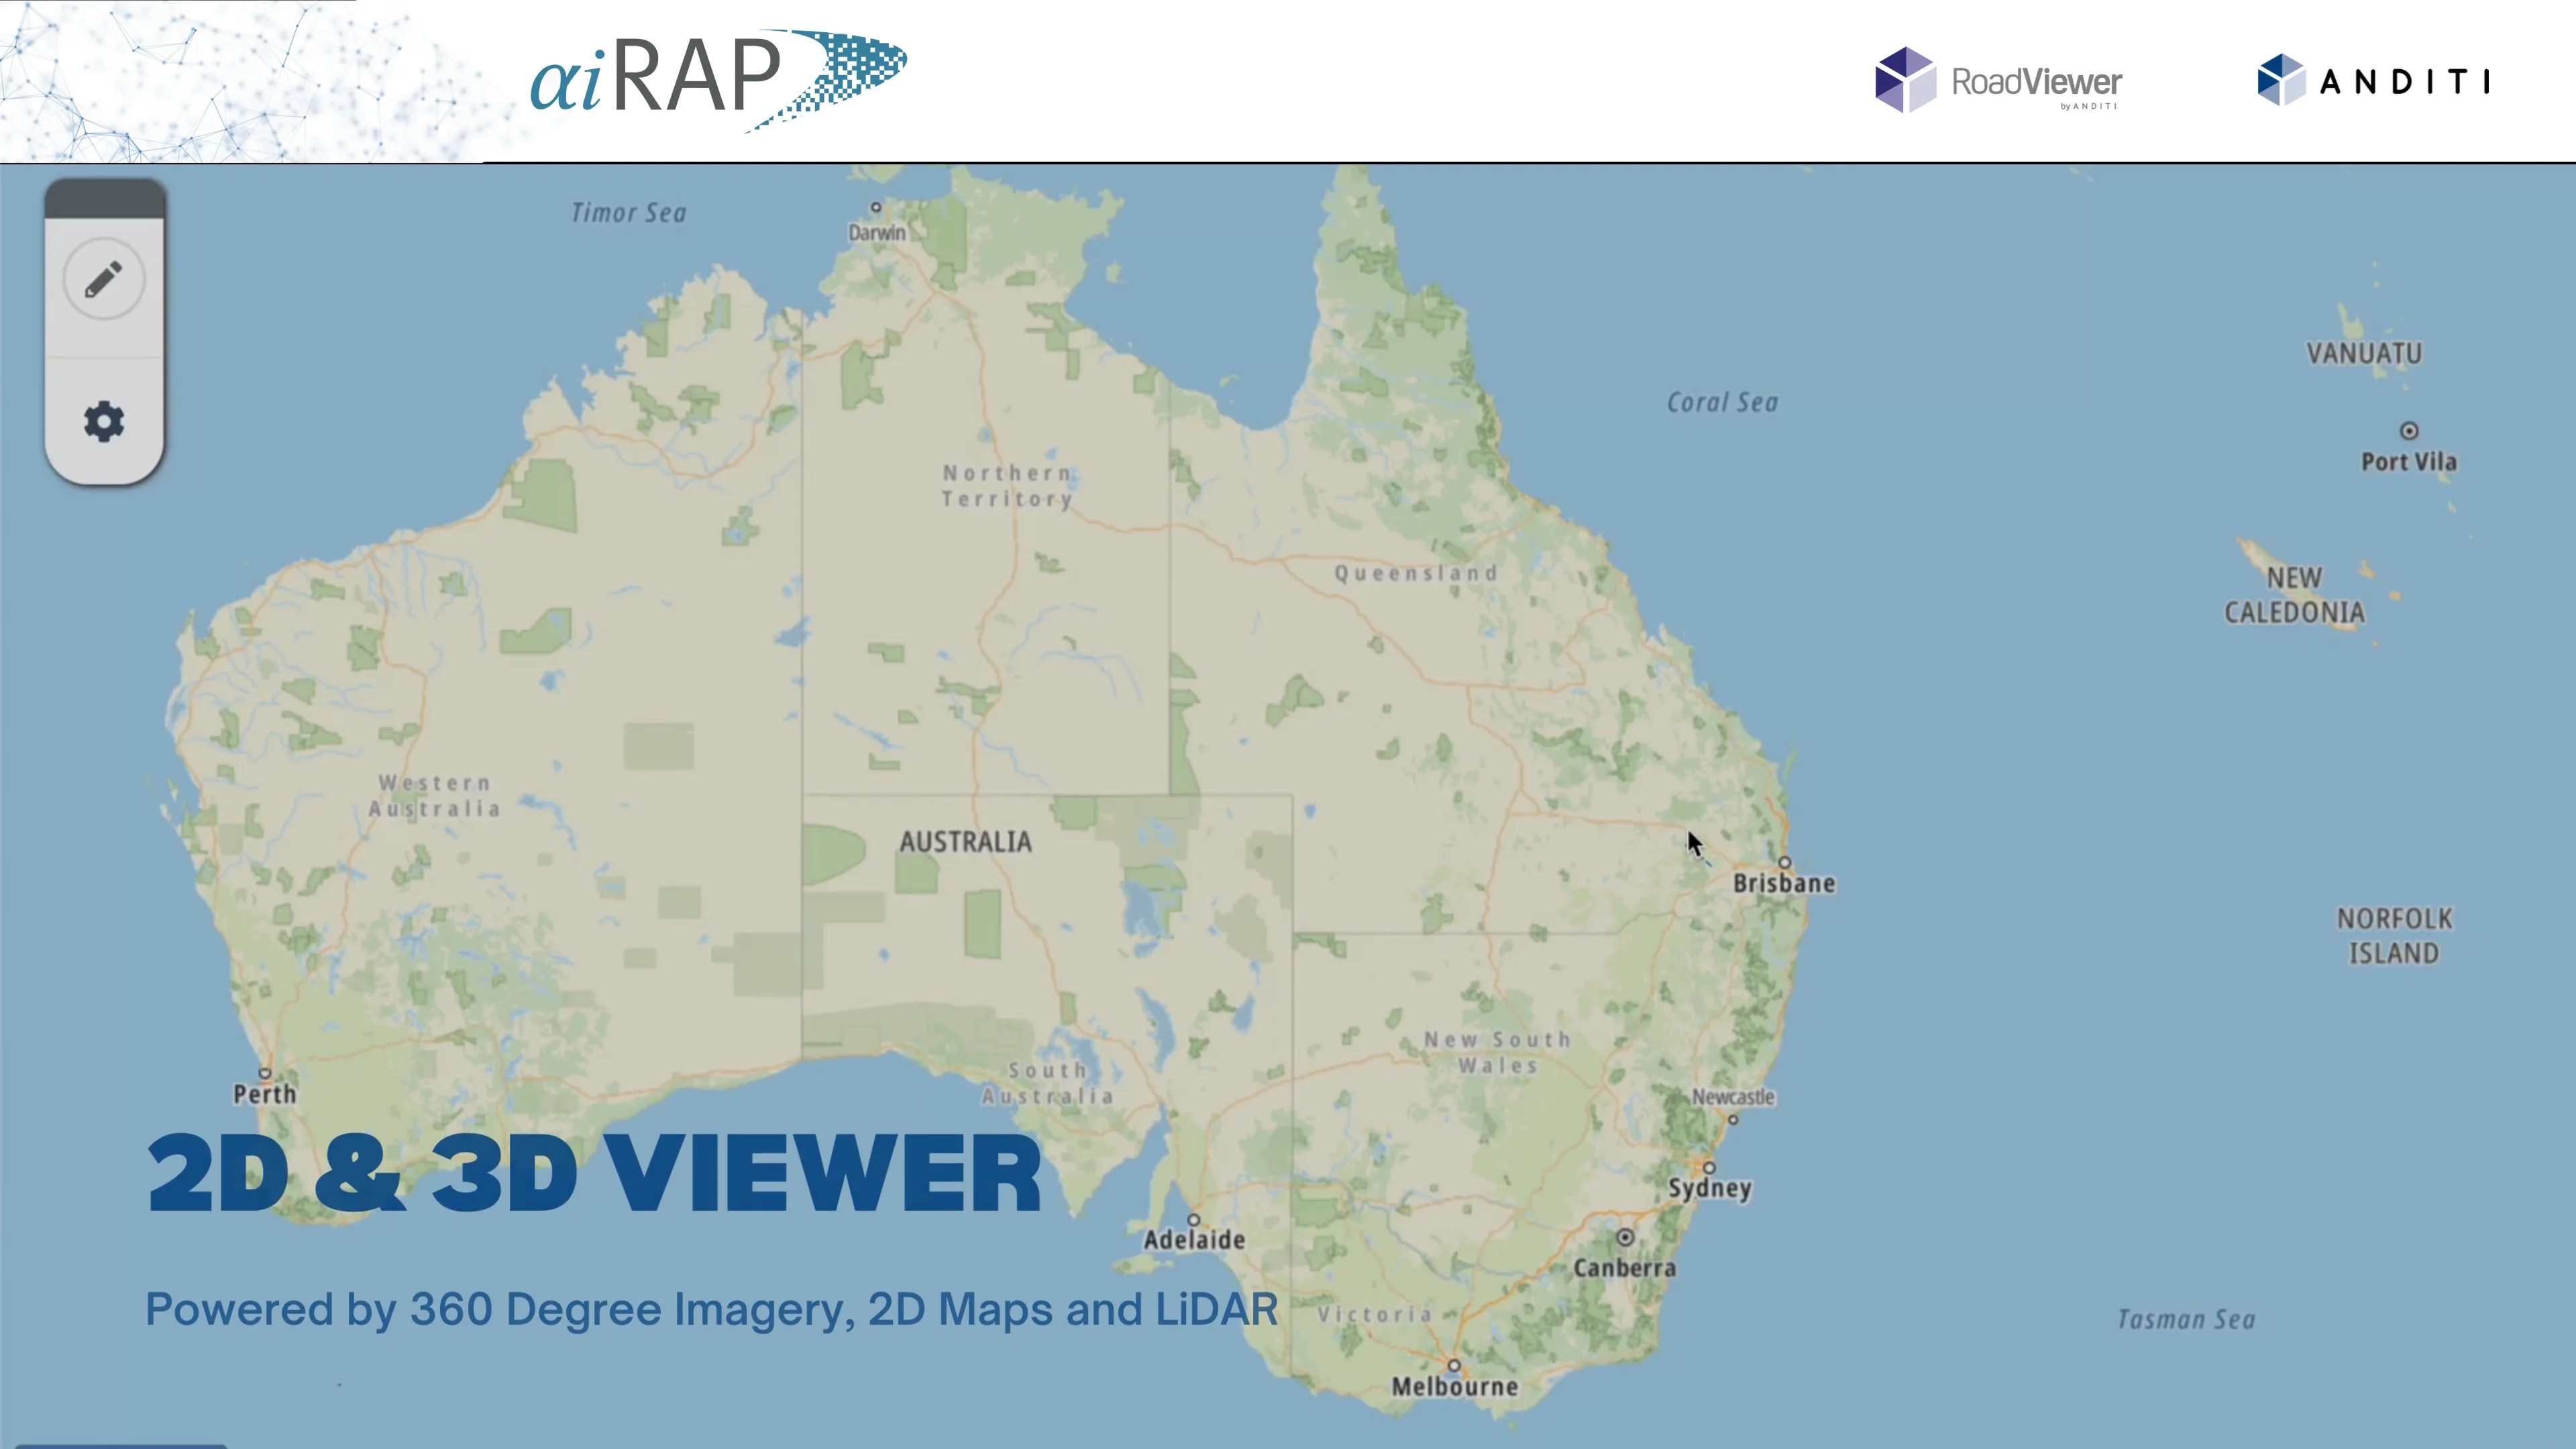Click the ANDITI logo icon

click(2281, 80)
